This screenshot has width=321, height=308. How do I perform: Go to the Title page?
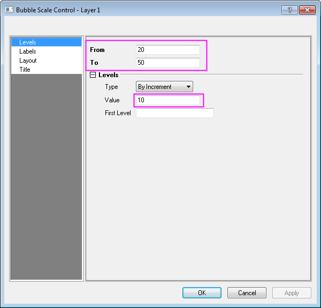(25, 70)
